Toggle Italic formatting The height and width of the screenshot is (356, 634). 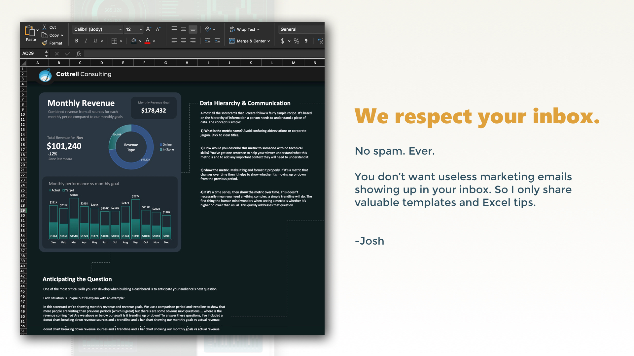(86, 41)
